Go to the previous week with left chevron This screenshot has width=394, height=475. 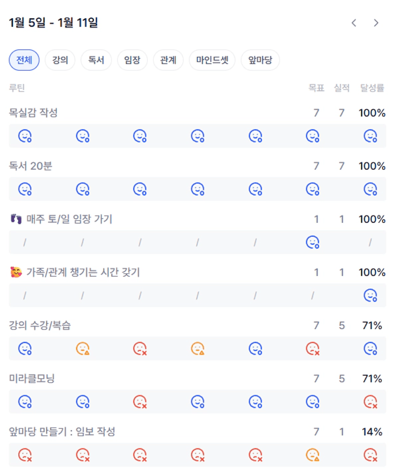(x=354, y=23)
